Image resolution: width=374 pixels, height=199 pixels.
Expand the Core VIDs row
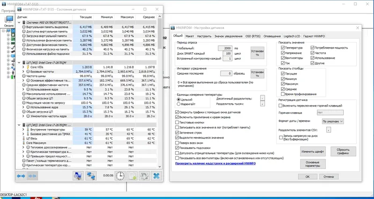23,67
